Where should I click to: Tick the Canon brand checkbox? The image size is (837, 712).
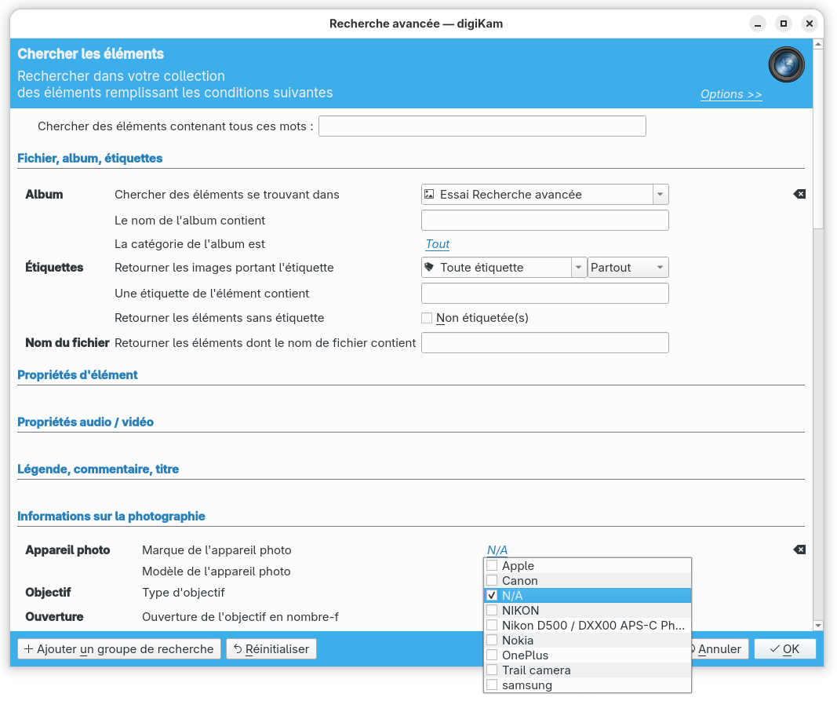point(492,581)
